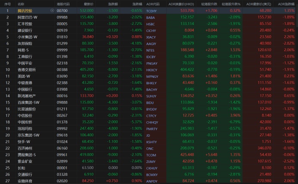
Task: Select the 小米集团-W row
Action: [x=28, y=37]
